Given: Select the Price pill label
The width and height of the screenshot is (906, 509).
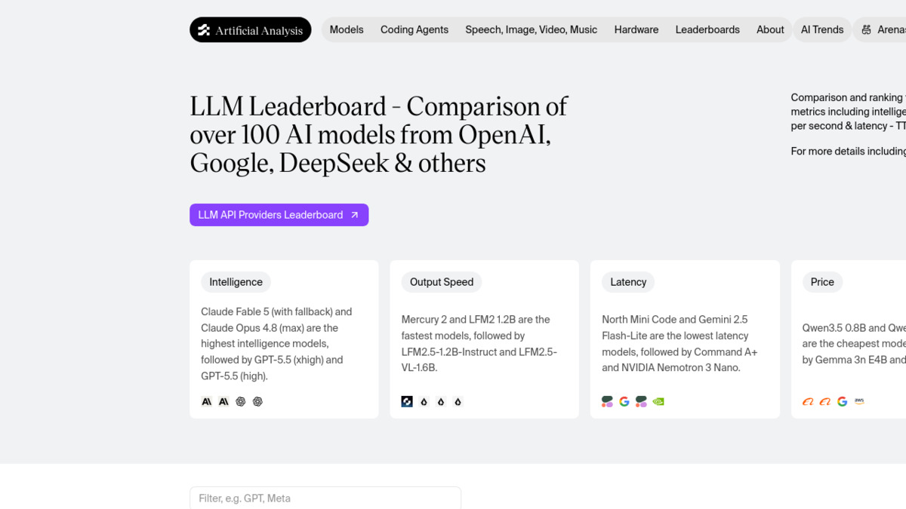Looking at the screenshot, I should coord(822,282).
